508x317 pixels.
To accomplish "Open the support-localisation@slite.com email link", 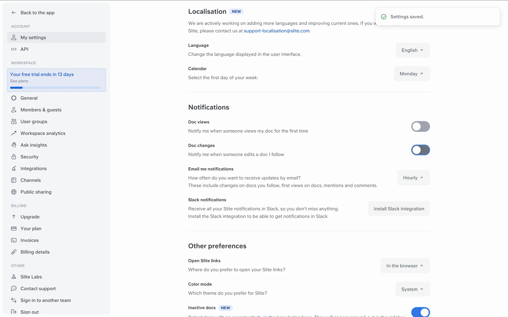I will tap(276, 31).
